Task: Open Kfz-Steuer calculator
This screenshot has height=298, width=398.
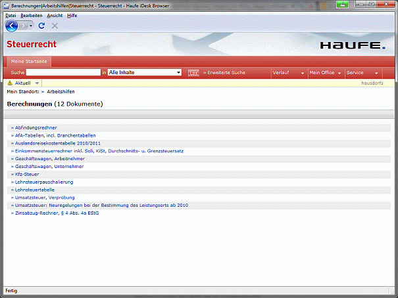Action: (27, 174)
